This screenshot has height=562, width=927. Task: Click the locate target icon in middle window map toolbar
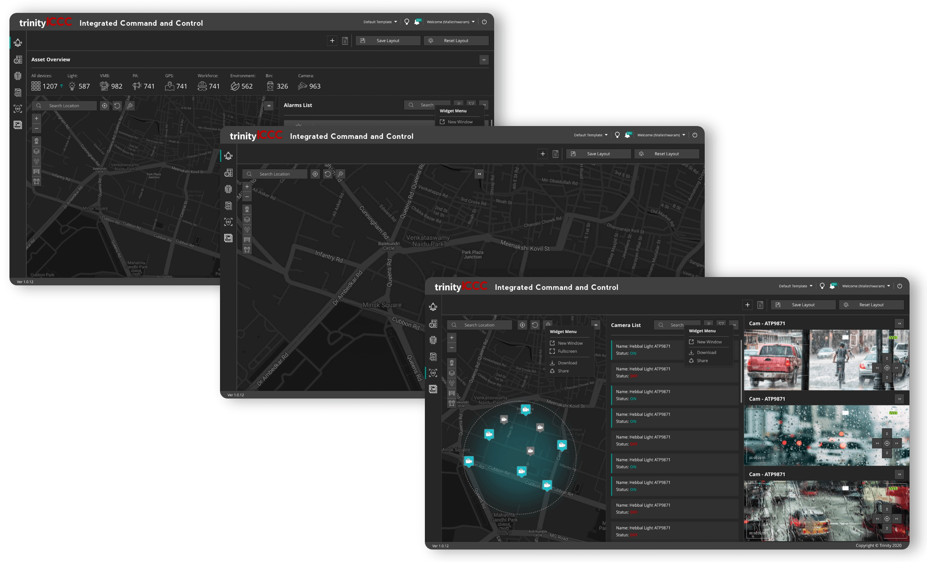coord(315,174)
